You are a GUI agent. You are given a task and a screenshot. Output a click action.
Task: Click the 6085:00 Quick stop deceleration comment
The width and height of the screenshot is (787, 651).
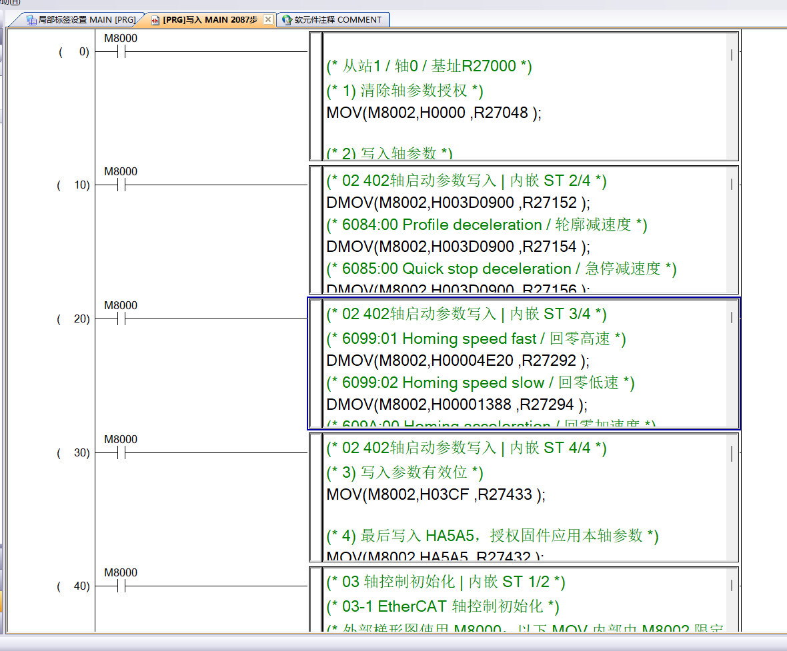pos(502,269)
